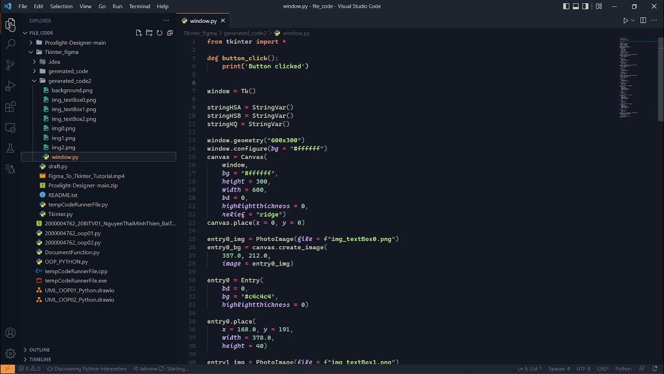Toggle the primary side bar visibility
This screenshot has width=664, height=374.
tap(566, 6)
